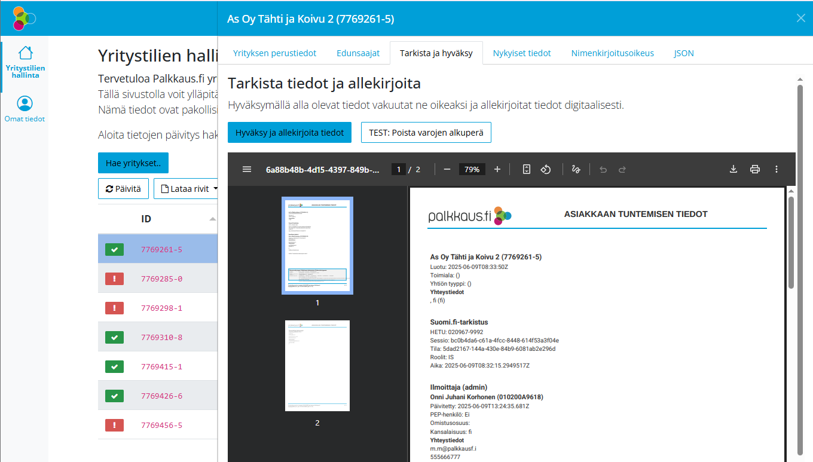Image resolution: width=813 pixels, height=462 pixels.
Task: Click the fit to page icon
Action: pyautogui.click(x=526, y=169)
